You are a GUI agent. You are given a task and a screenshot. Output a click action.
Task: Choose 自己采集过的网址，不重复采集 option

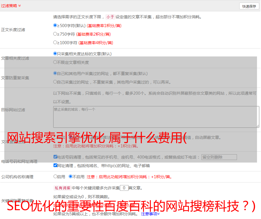tap(55, 82)
